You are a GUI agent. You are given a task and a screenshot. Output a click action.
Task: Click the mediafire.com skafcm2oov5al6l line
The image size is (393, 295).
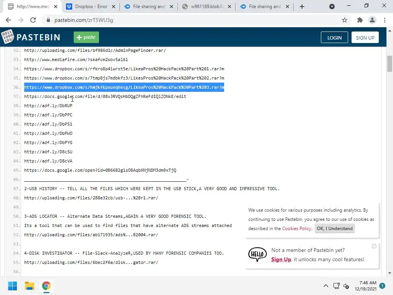(x=76, y=60)
